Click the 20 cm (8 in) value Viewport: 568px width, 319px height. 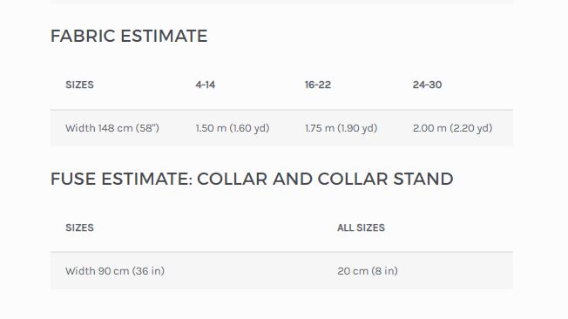[x=368, y=271]
